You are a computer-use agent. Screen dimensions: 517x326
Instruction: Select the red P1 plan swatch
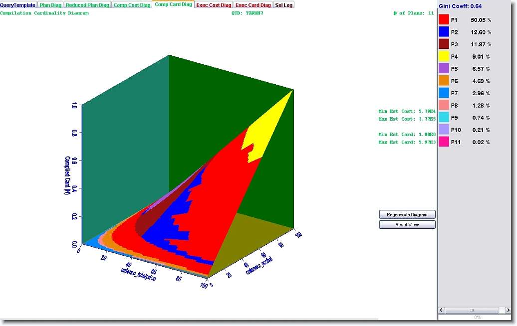(x=444, y=20)
